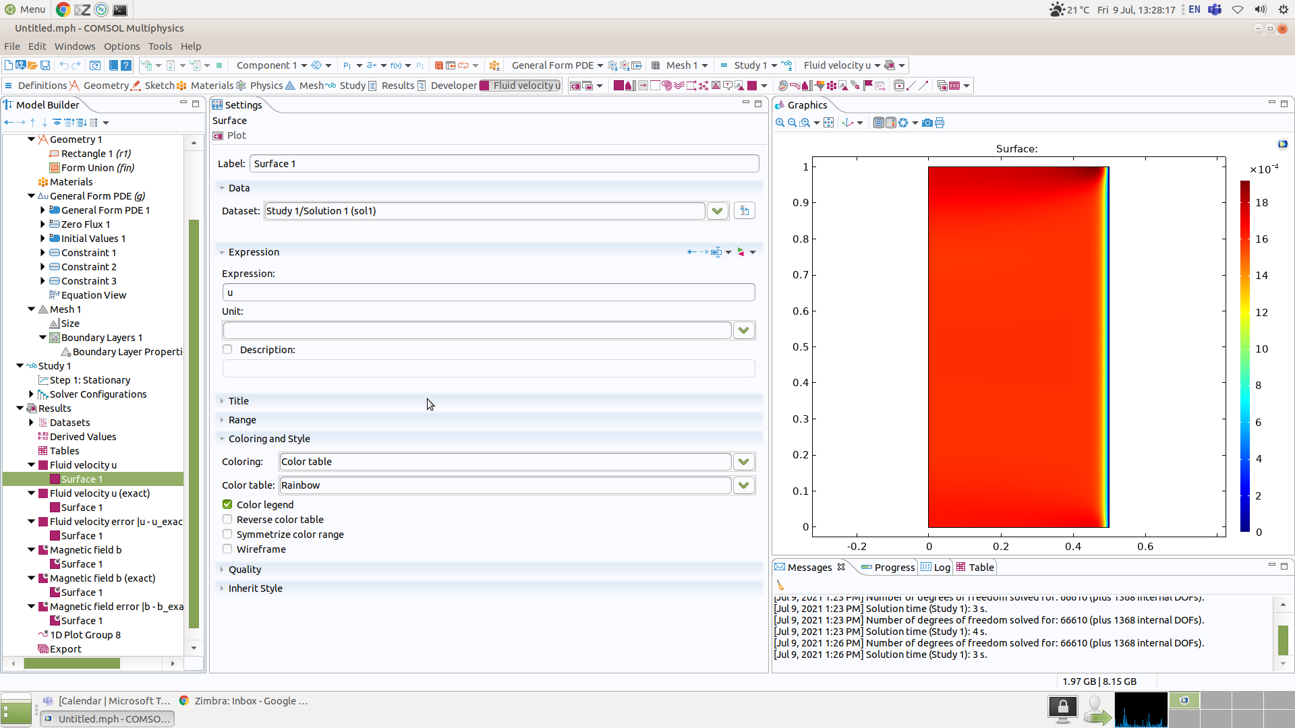The image size is (1295, 728).
Task: Click the Print graphics icon
Action: tap(940, 123)
